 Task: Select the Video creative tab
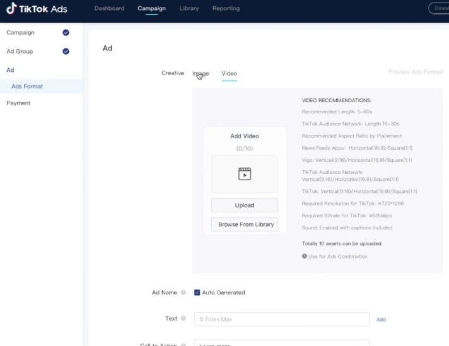pos(229,73)
